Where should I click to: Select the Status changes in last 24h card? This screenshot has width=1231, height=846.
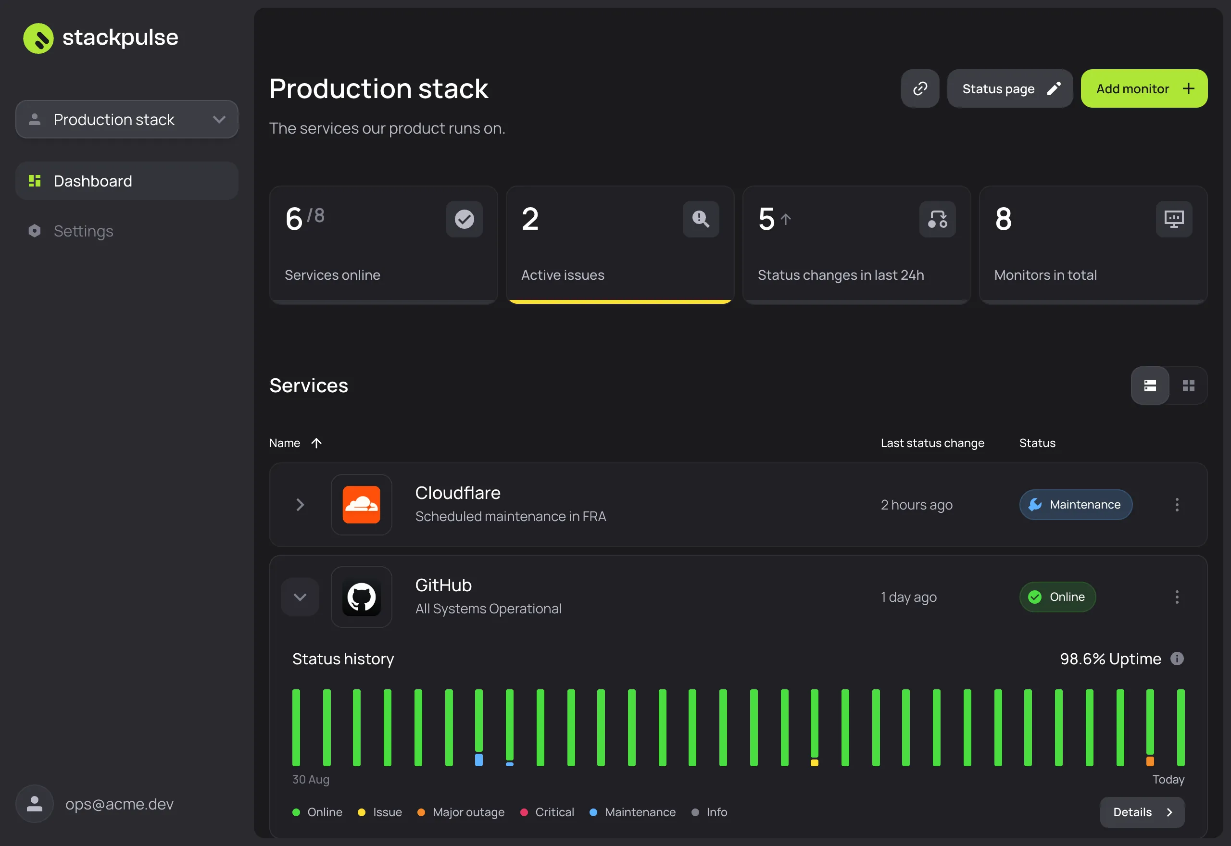coord(856,245)
